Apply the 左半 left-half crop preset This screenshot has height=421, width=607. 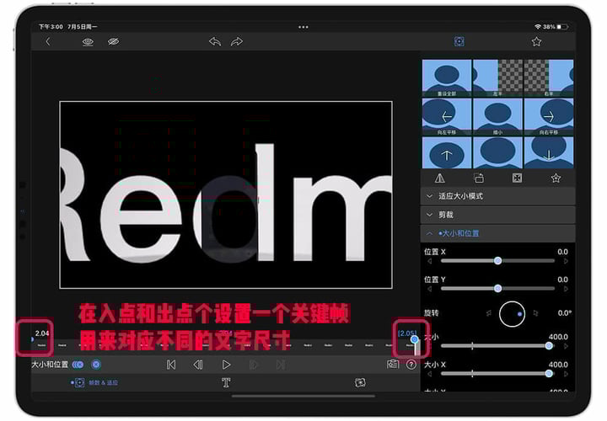click(x=497, y=78)
